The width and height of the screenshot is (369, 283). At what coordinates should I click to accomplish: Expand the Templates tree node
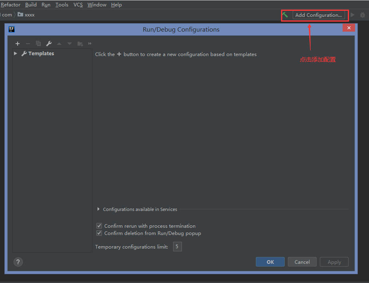tap(16, 54)
